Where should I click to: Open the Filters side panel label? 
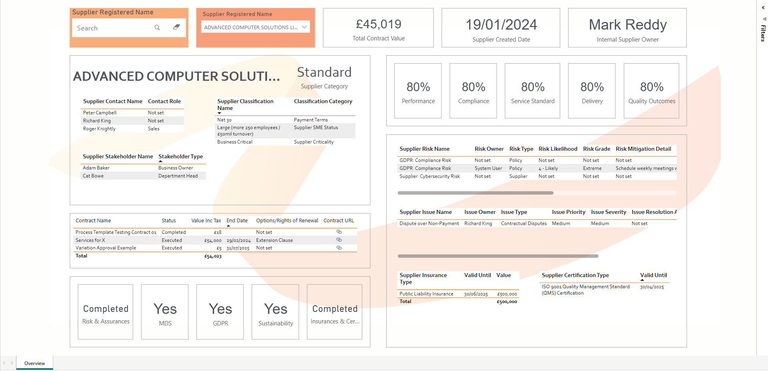tap(763, 33)
